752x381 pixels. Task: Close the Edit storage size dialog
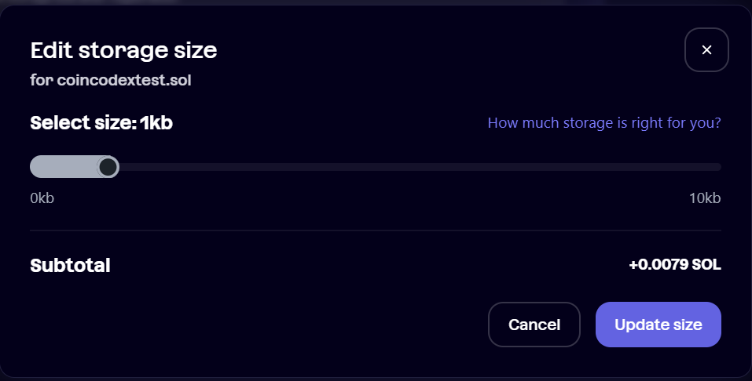point(706,50)
